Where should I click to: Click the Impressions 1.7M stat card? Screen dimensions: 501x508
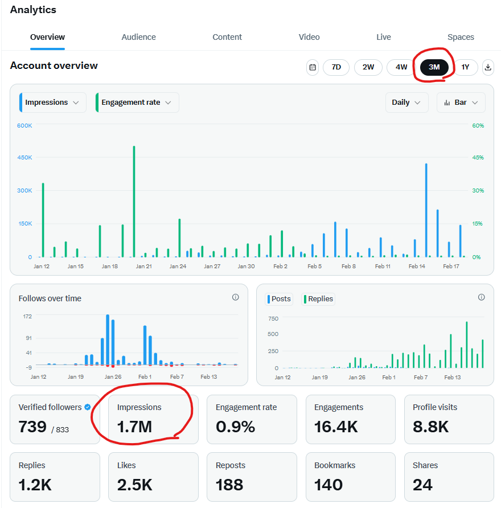pyautogui.click(x=153, y=420)
